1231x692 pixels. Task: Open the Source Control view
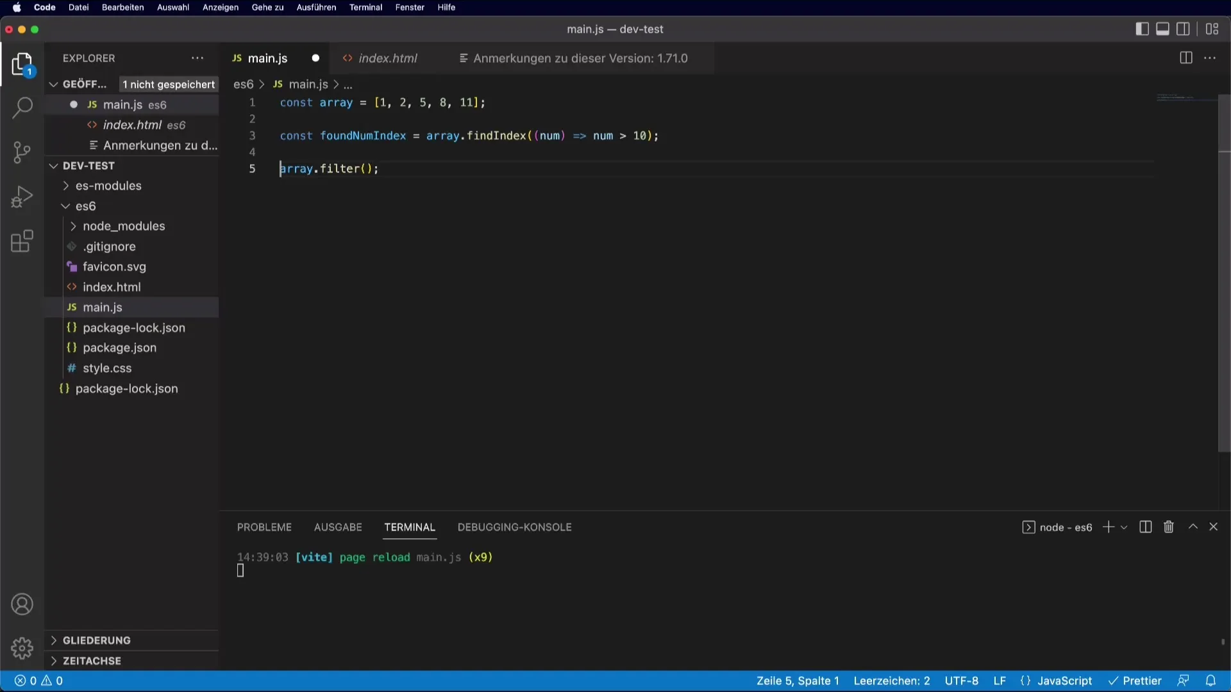tap(22, 152)
